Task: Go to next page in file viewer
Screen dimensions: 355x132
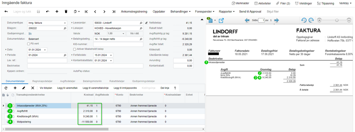Action: click(x=276, y=20)
